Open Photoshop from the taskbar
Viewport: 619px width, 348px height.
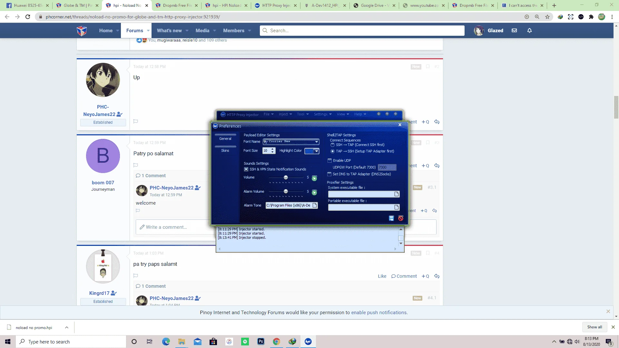261,342
